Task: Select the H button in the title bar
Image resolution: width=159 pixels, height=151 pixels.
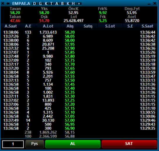Action: click(73, 4)
